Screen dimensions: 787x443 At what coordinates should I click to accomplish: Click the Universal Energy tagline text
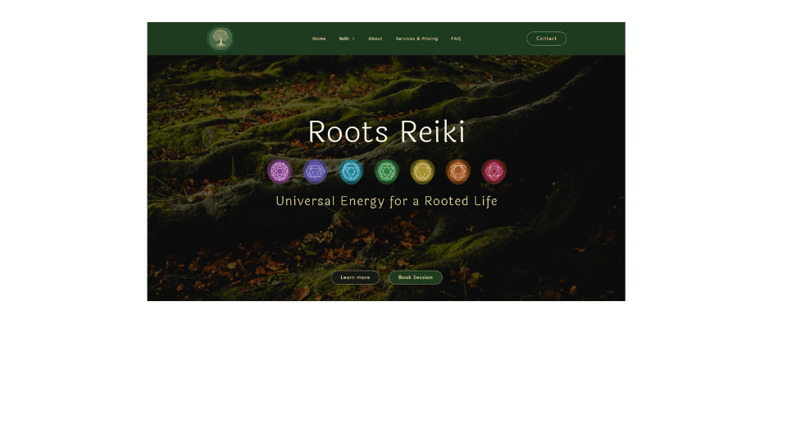pyautogui.click(x=386, y=201)
